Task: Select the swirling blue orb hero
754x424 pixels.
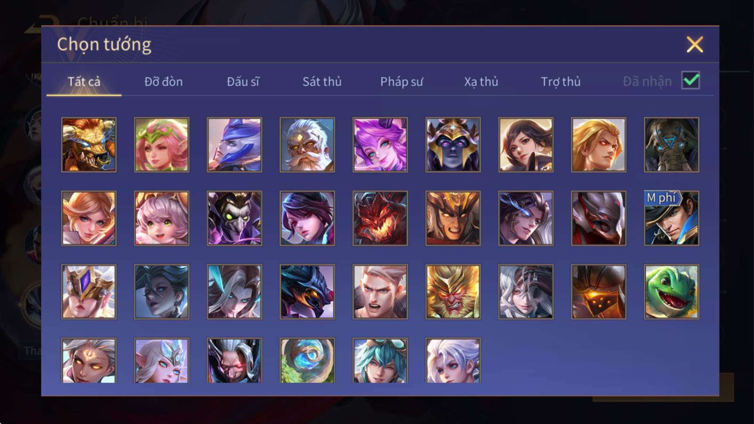Action: 307,360
